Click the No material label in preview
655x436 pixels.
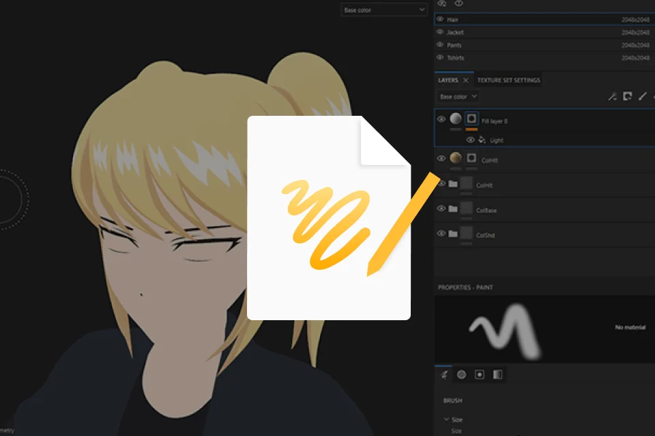(630, 327)
